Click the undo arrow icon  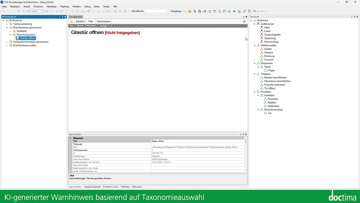pos(255,11)
